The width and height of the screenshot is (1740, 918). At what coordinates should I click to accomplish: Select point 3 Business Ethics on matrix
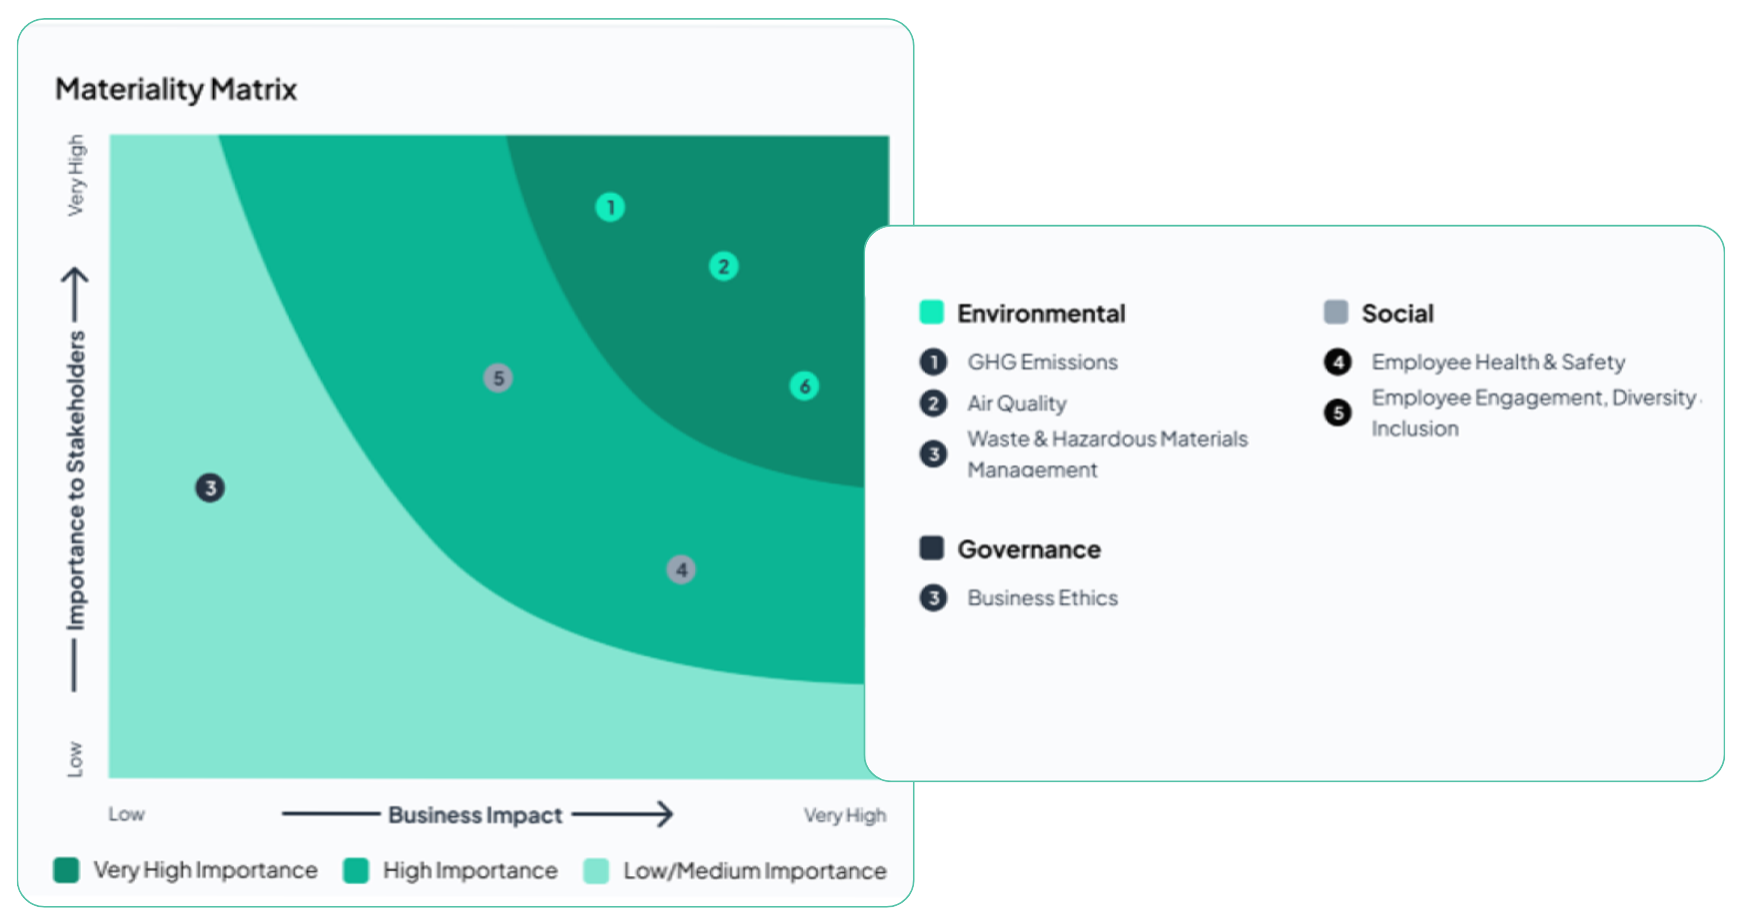210,487
